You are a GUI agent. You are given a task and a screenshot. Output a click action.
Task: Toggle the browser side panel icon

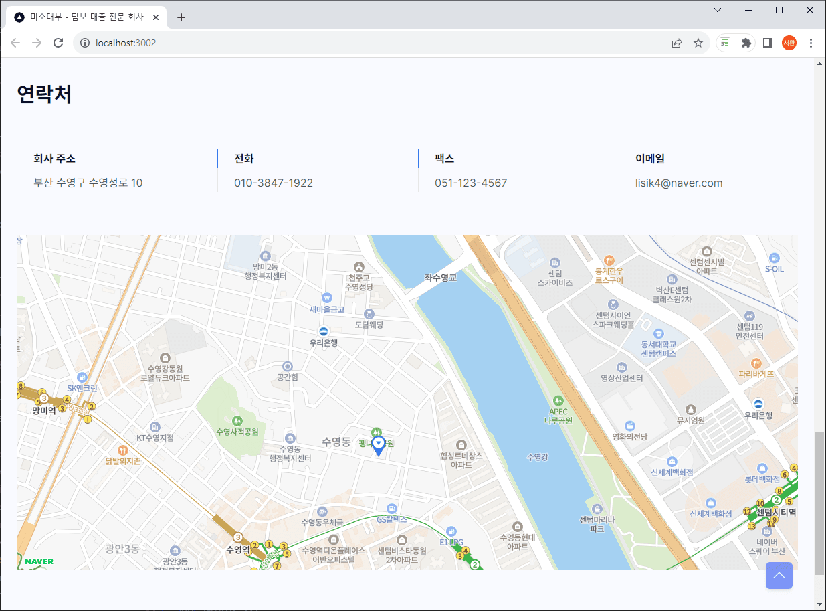[768, 43]
